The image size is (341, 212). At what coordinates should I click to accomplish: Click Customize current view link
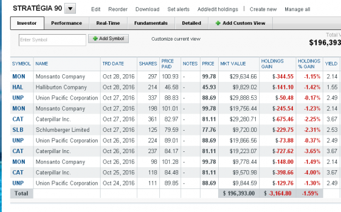click(176, 39)
